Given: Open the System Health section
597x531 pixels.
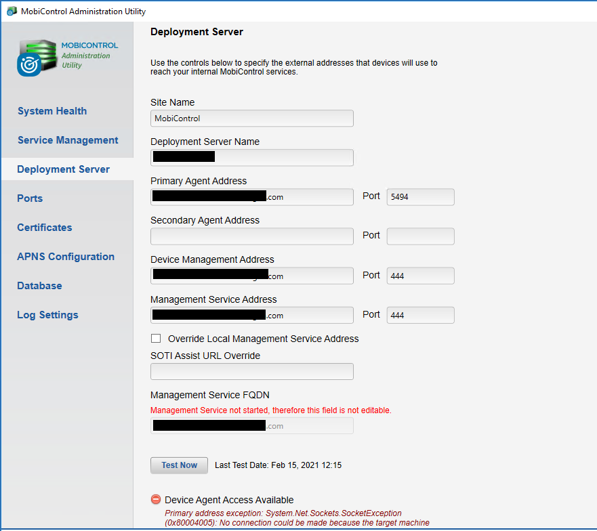Looking at the screenshot, I should point(52,111).
